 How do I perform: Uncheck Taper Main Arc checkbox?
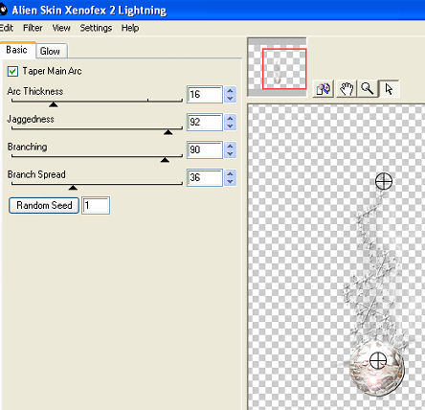12,71
